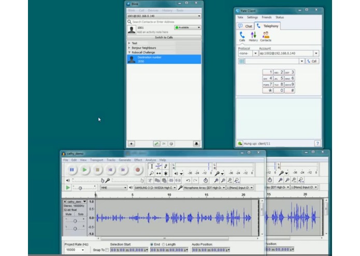Solo the cathy_demo track
The width and height of the screenshot is (360, 256).
tap(81, 214)
